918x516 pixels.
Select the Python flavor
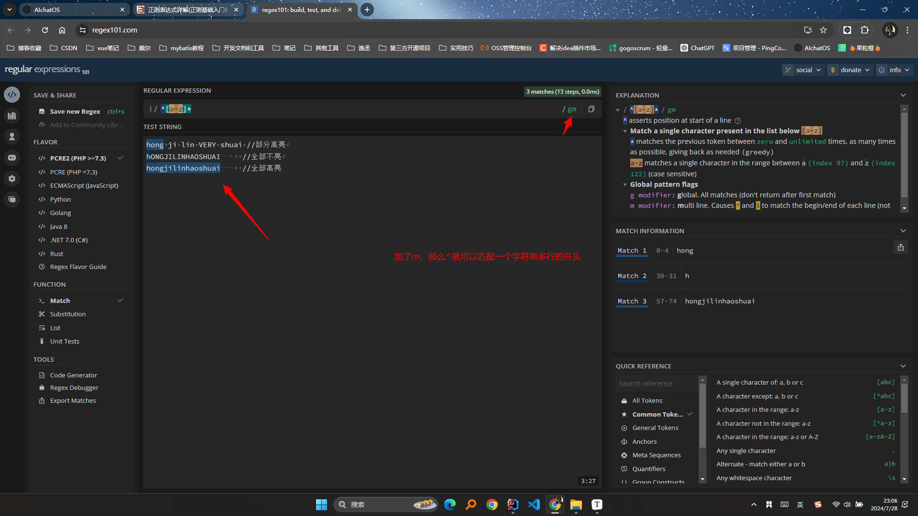[x=60, y=199]
